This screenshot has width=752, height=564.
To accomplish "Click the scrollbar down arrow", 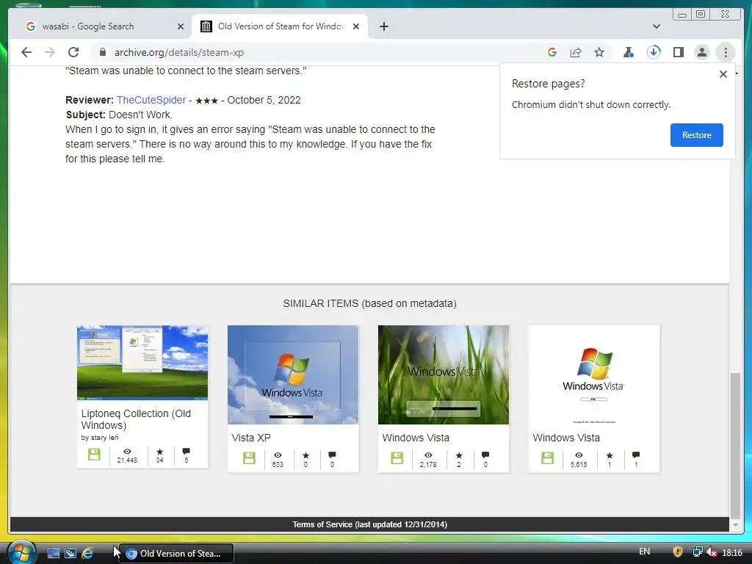I will 736,526.
